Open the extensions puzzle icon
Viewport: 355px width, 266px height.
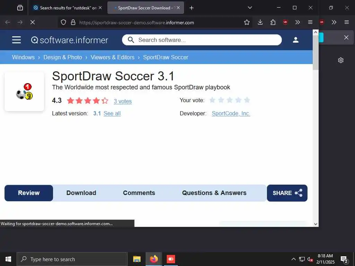273,22
